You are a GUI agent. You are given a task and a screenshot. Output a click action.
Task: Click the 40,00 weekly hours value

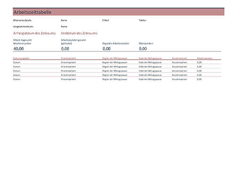(18, 49)
